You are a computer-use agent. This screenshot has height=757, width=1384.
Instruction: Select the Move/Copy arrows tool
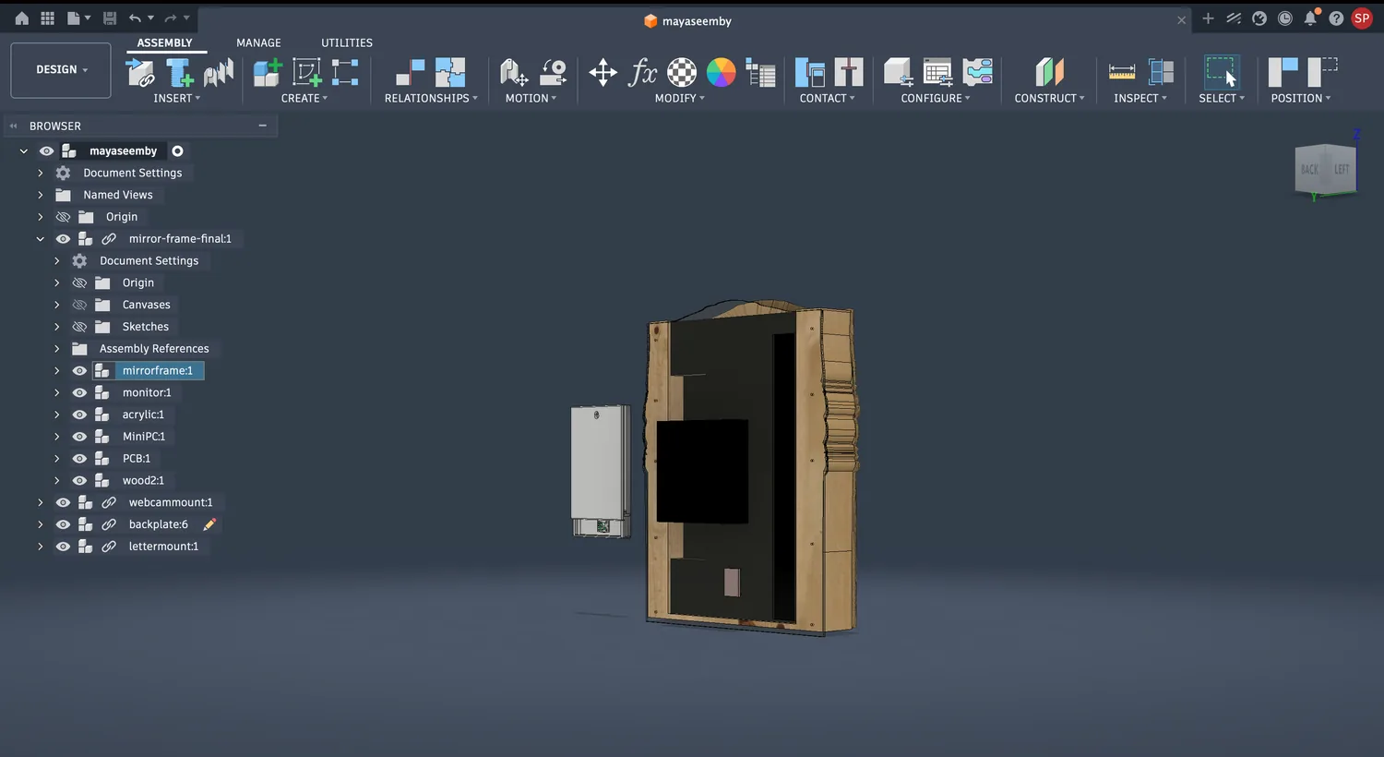(x=603, y=72)
